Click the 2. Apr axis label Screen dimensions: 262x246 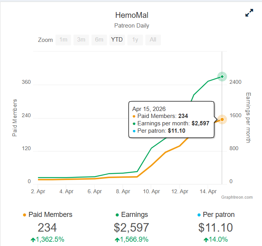click(38, 191)
